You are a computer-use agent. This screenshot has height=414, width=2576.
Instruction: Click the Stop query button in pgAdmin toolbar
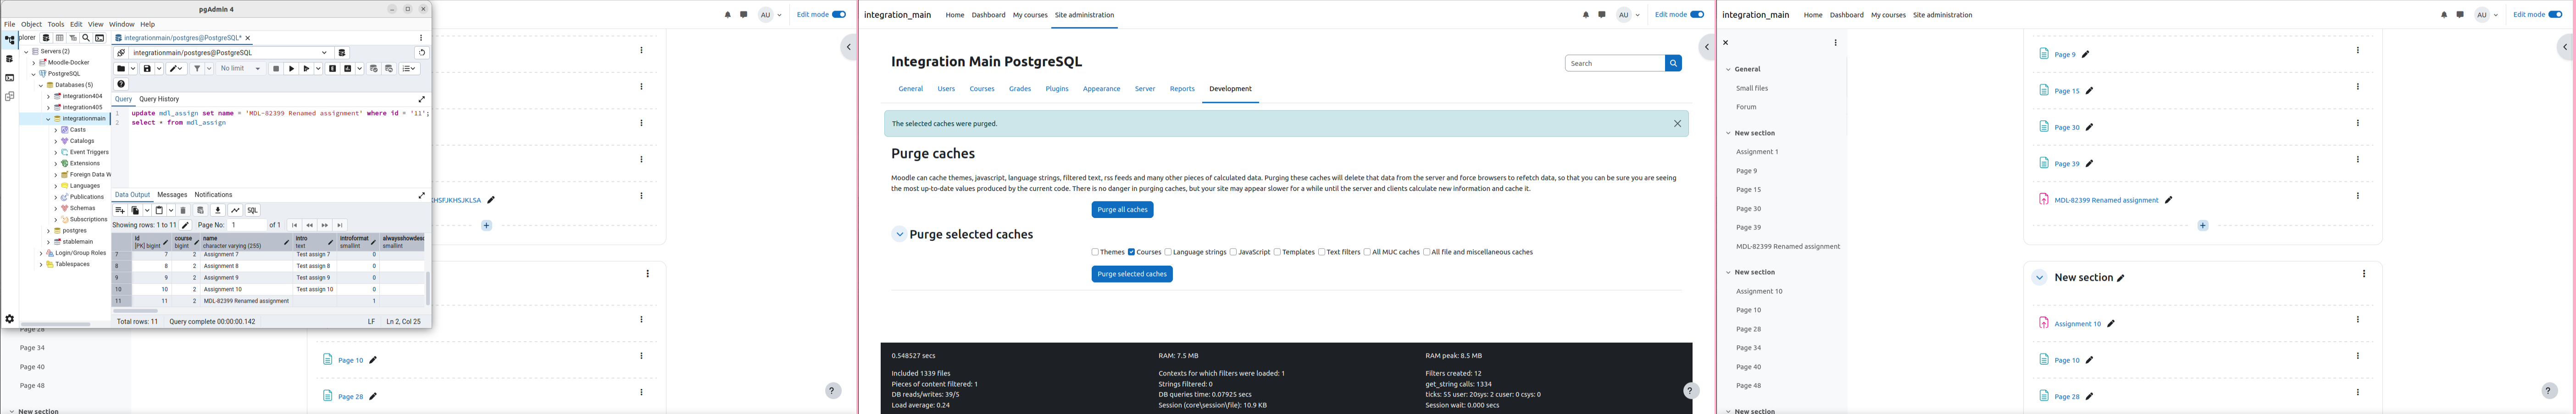point(276,69)
